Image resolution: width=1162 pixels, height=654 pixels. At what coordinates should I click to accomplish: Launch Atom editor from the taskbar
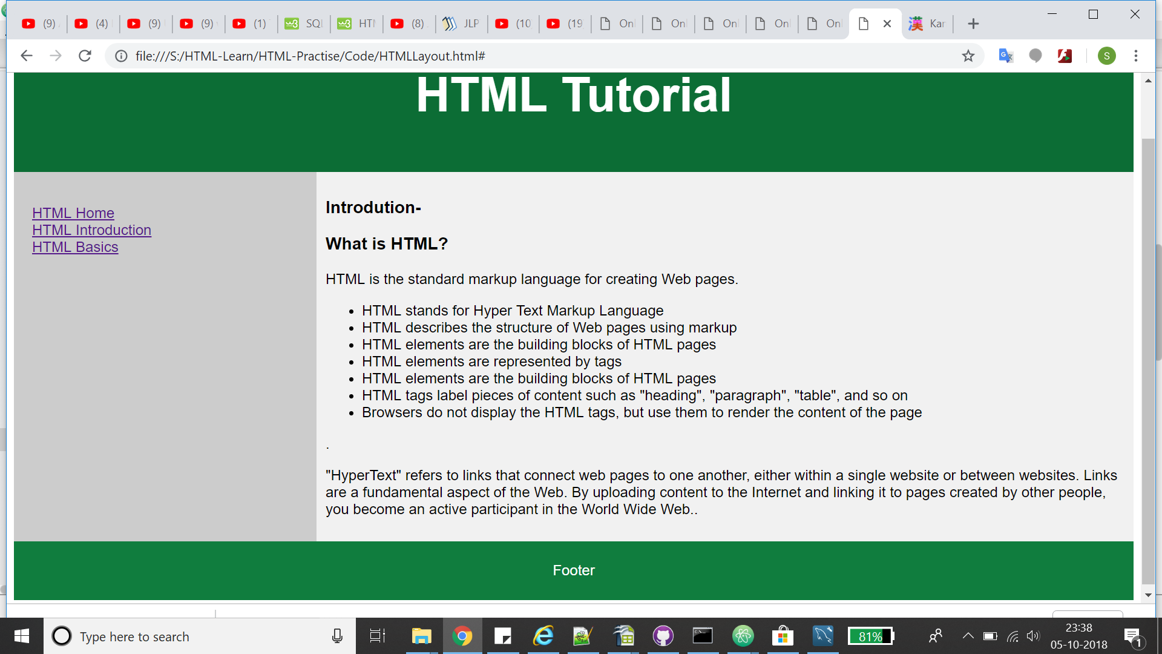click(743, 636)
